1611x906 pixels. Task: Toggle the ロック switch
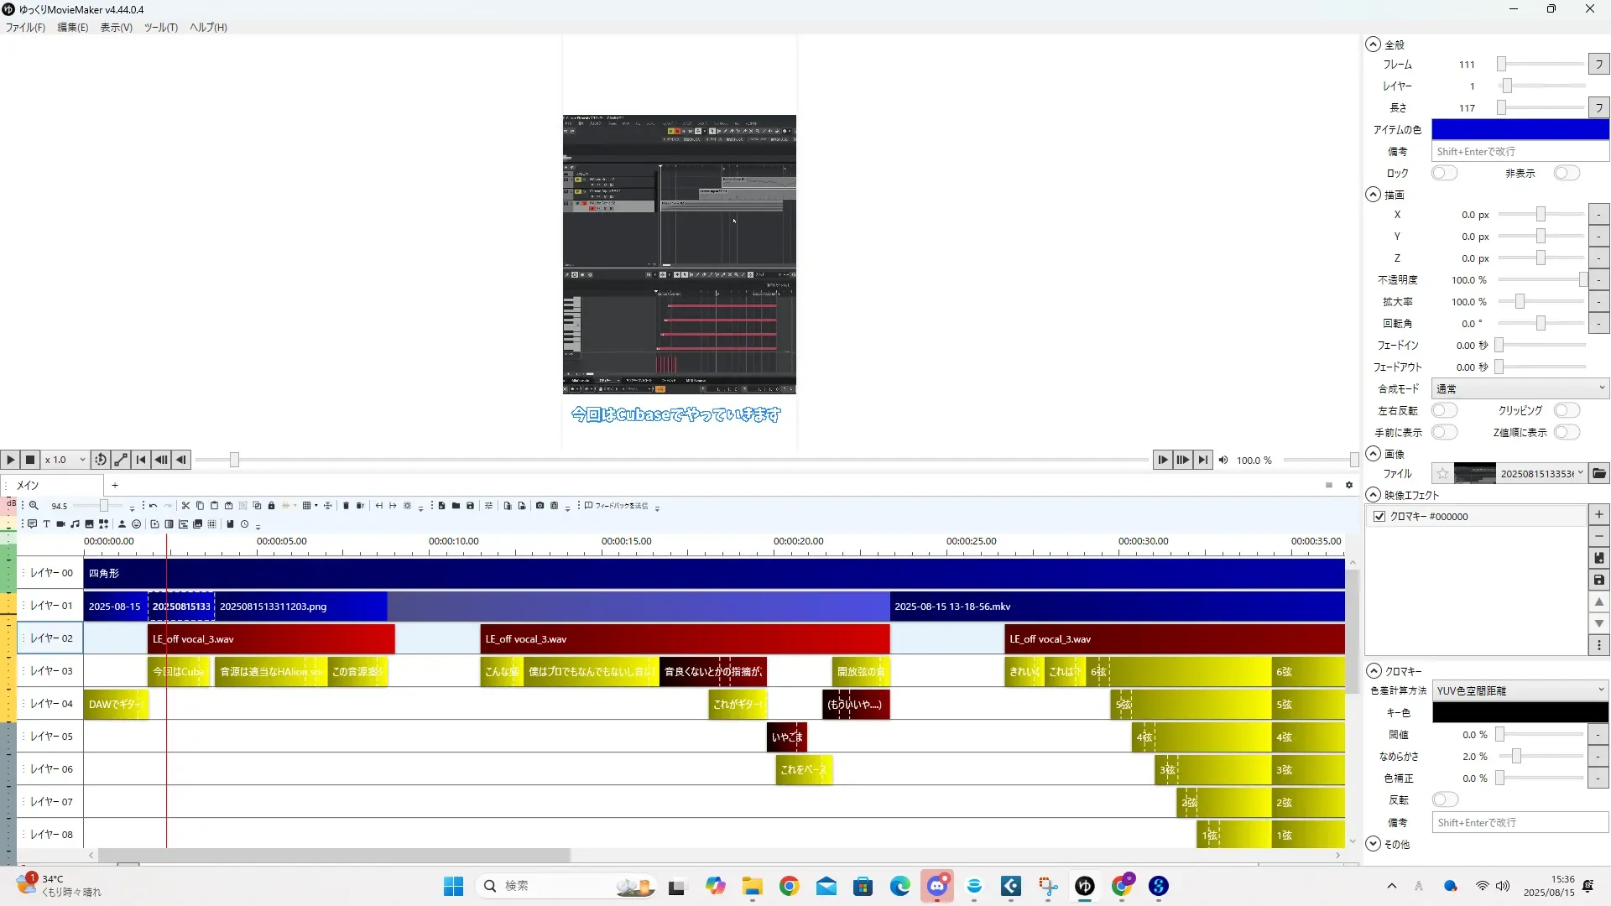point(1444,173)
